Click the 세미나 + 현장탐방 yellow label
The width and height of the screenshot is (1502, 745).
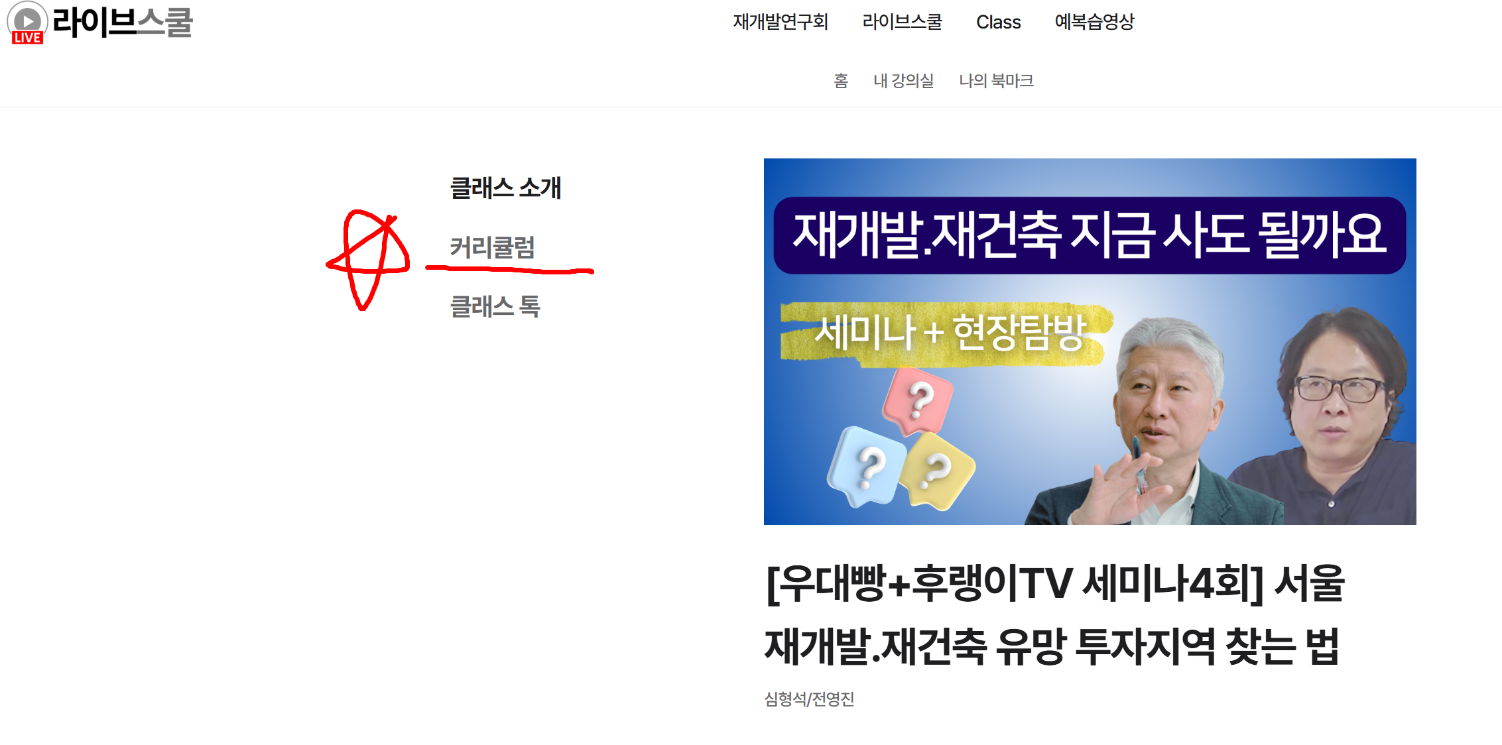click(947, 333)
